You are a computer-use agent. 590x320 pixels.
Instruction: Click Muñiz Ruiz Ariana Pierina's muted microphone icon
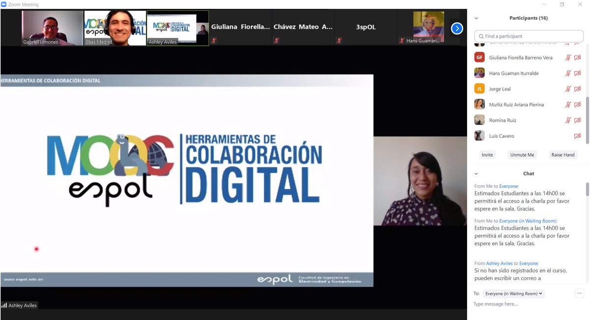pos(568,105)
